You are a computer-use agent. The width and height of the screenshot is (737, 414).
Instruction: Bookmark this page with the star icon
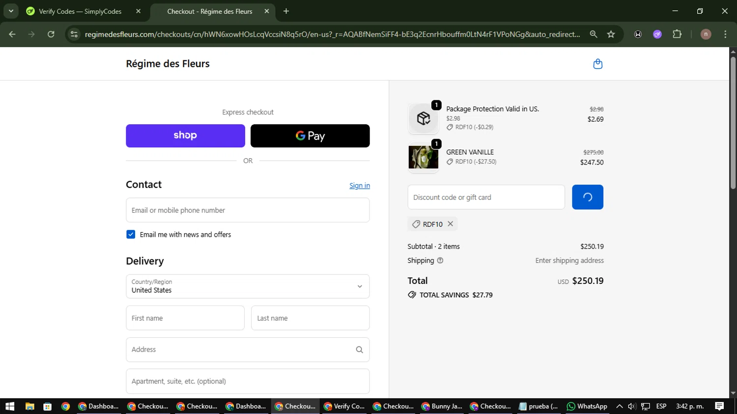point(611,34)
